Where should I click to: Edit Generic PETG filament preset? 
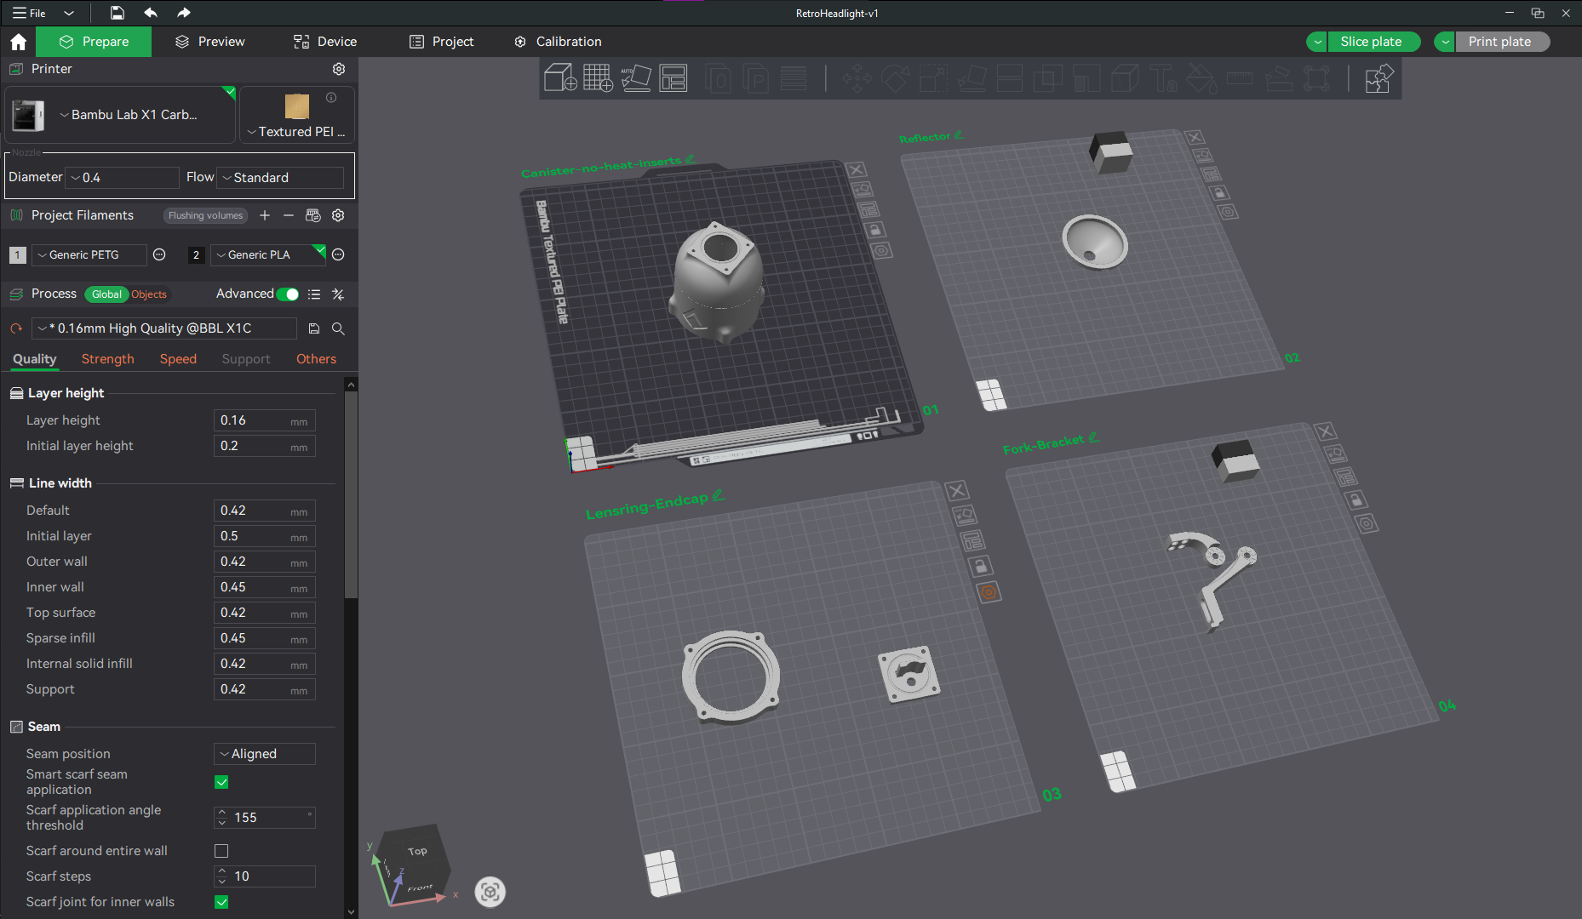click(159, 254)
